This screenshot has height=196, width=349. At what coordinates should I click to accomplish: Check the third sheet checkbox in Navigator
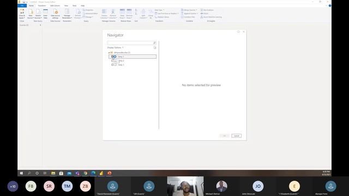tap(112, 65)
